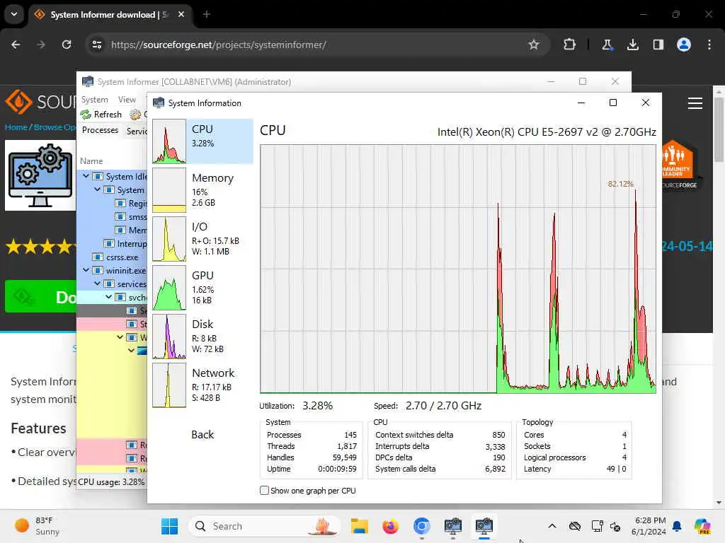725x543 pixels.
Task: Click Back in System Information
Action: point(202,435)
